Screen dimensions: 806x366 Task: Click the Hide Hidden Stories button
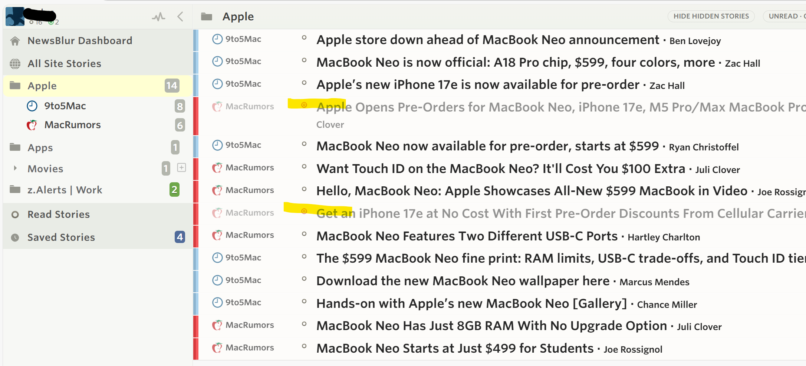click(711, 16)
